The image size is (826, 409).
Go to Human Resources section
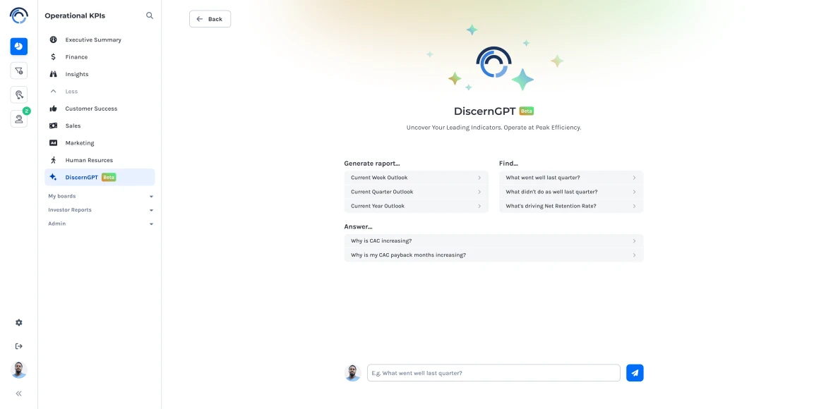click(89, 160)
